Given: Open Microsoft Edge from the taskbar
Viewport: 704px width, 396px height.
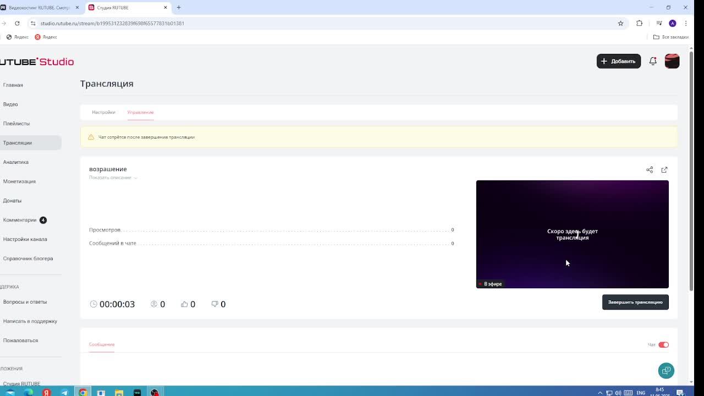Looking at the screenshot, I should [28, 392].
